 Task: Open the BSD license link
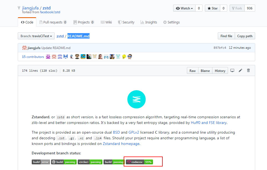click(116, 133)
